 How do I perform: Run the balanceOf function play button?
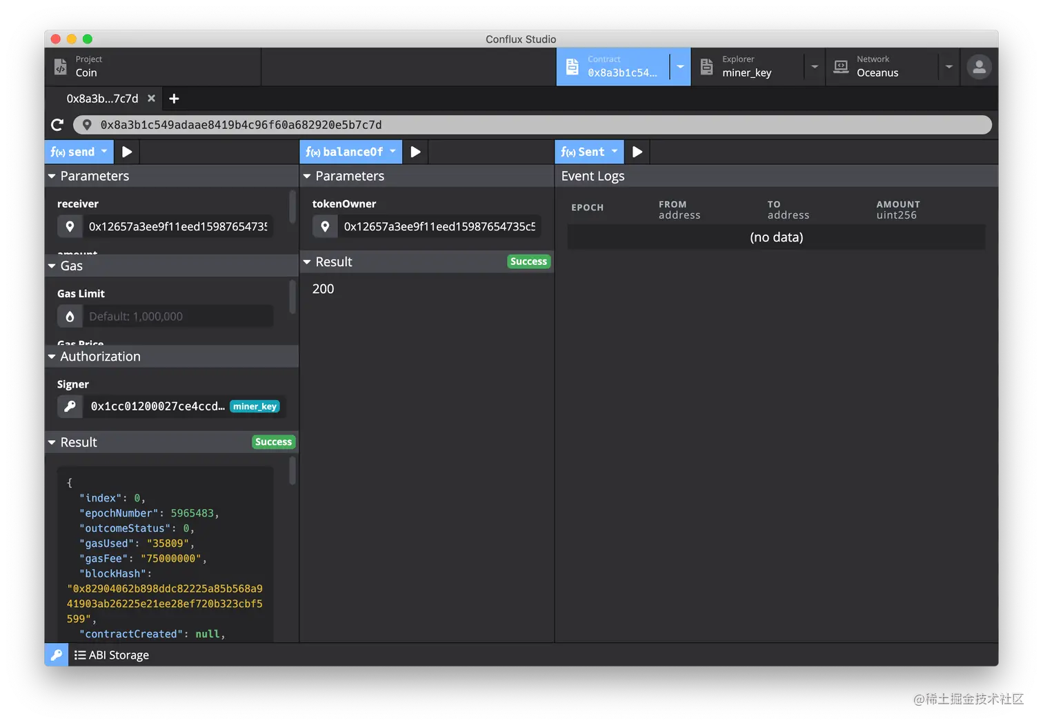(x=415, y=152)
